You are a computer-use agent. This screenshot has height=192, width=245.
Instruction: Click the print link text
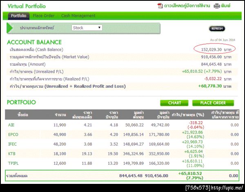226,6
